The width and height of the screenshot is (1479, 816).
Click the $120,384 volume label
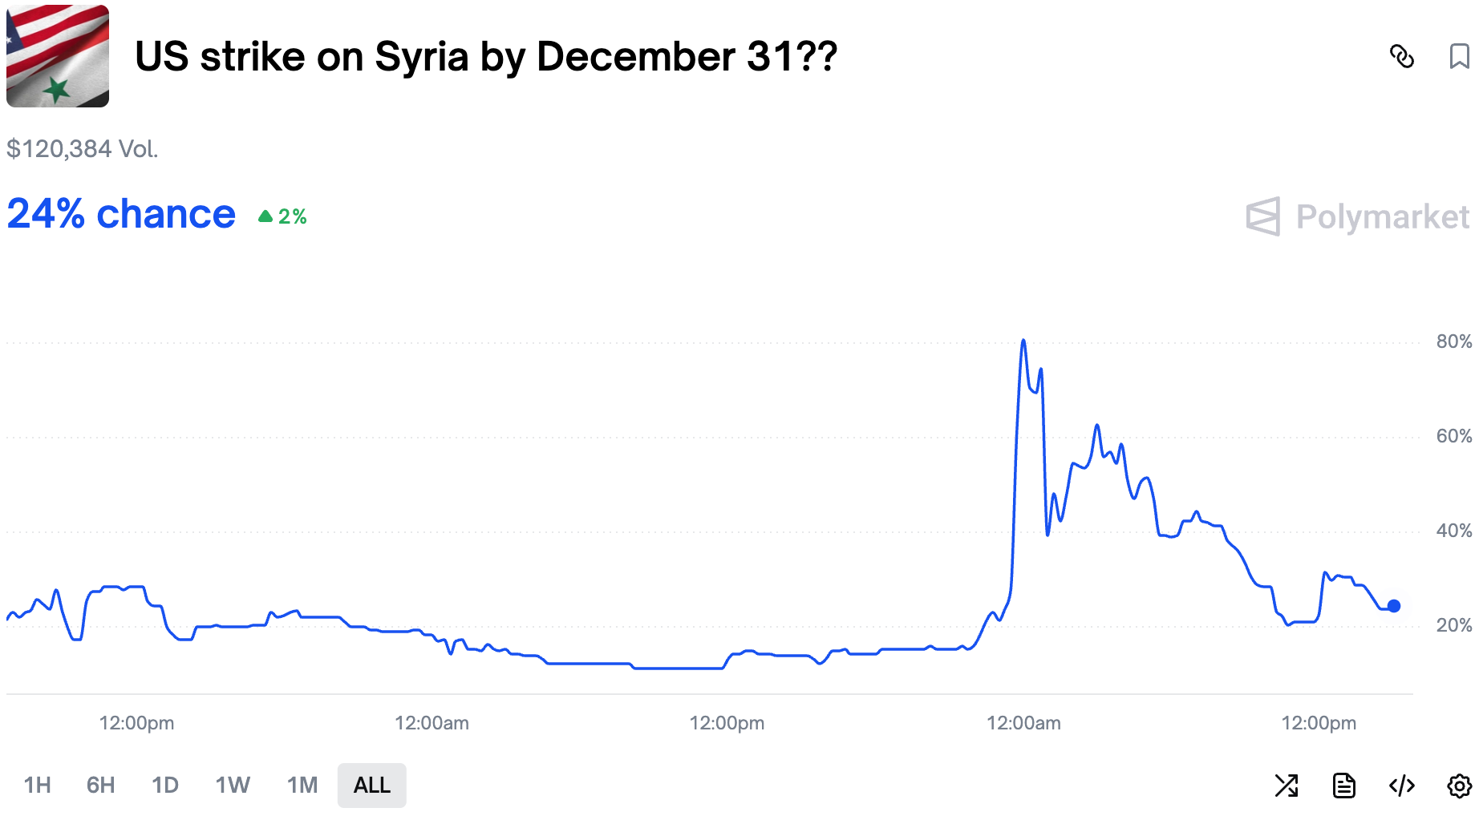82,149
